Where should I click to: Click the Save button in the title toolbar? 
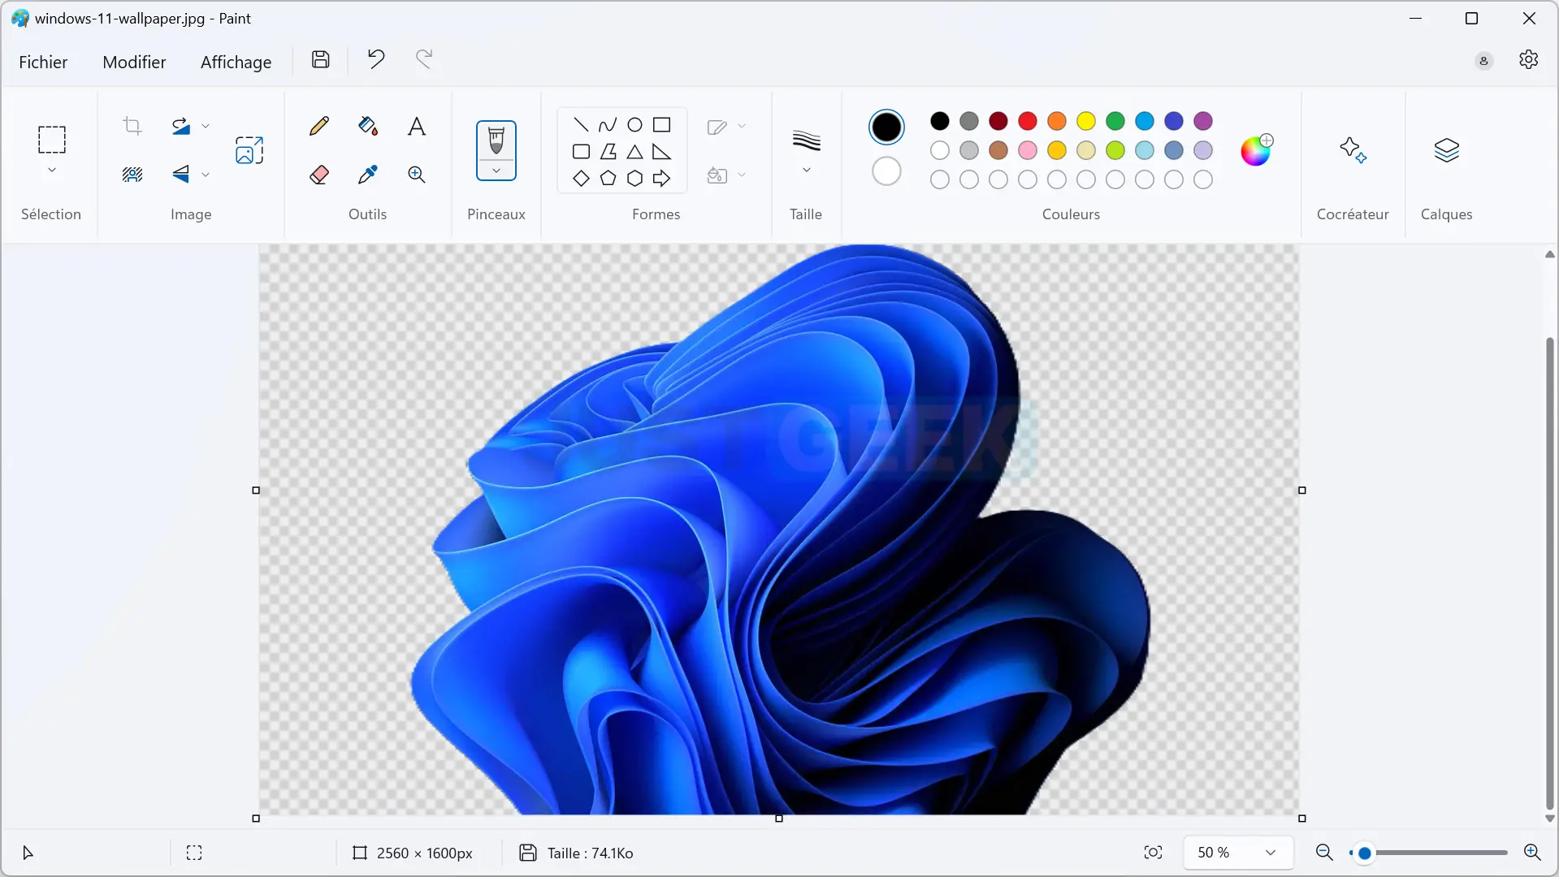[321, 59]
